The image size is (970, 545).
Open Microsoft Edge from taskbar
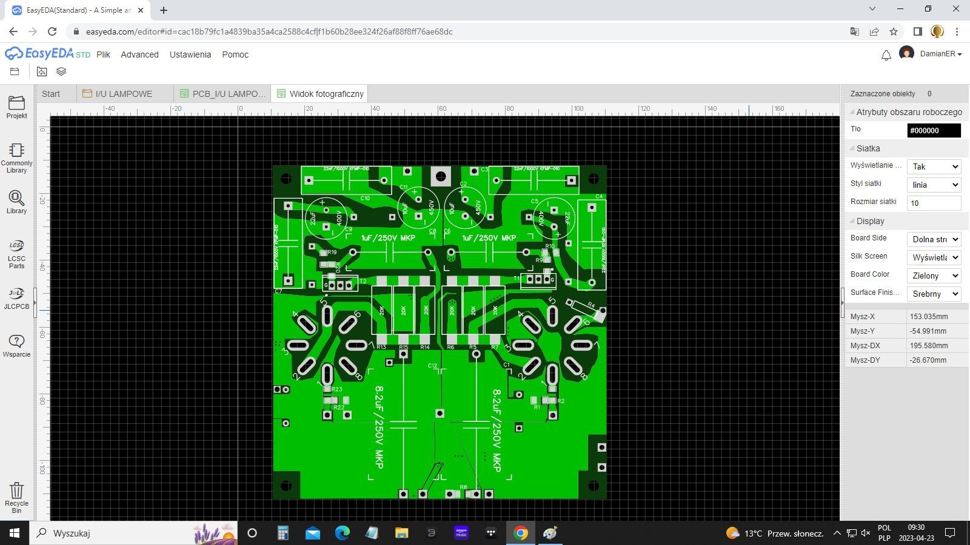pos(343,533)
